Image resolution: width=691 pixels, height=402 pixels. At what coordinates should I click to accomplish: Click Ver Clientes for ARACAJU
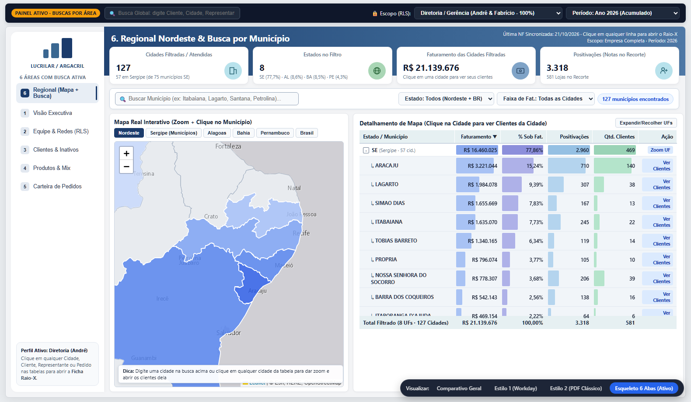[x=657, y=166]
